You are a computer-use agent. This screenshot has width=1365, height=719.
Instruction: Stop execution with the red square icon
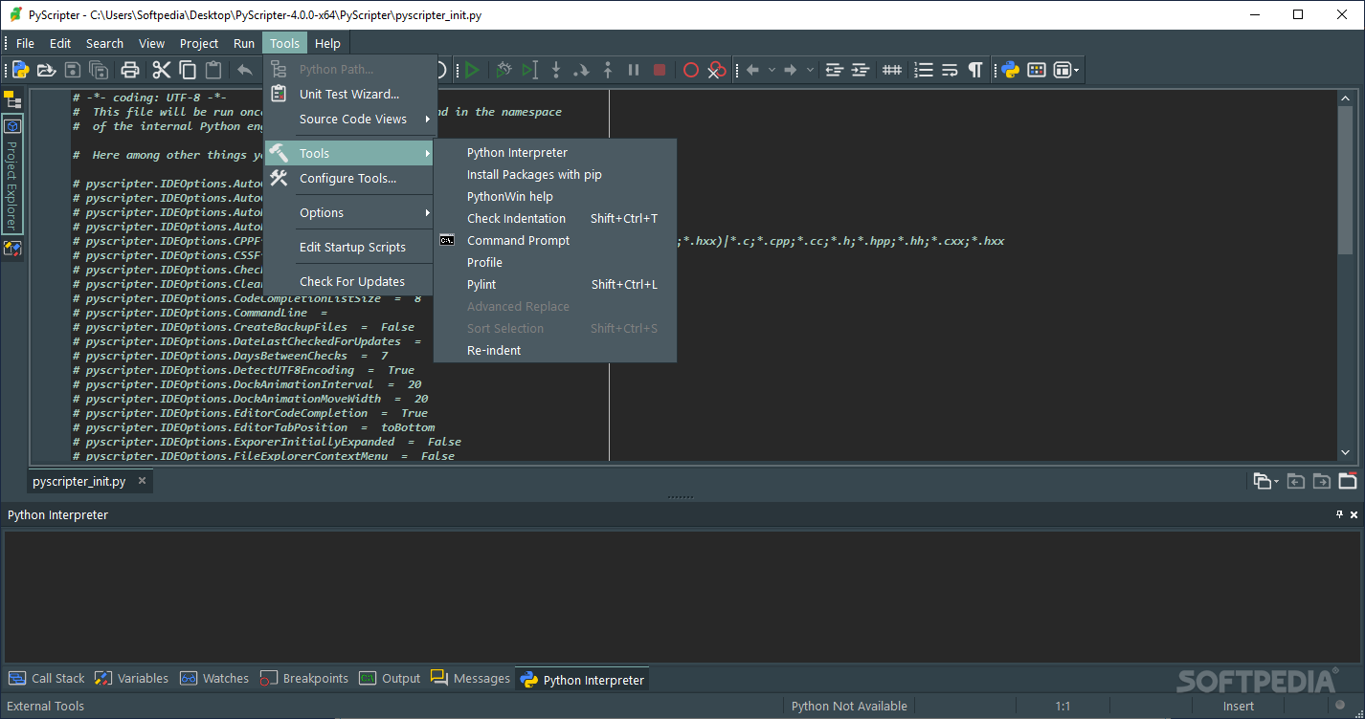[660, 70]
